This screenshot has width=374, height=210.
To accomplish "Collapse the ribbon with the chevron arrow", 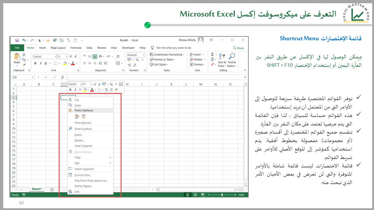I will coord(246,70).
